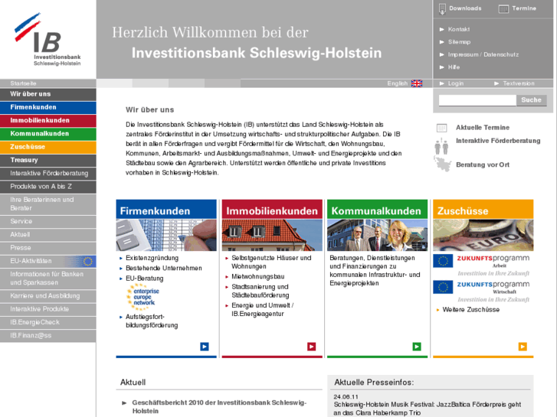Click into the search input field
This screenshot has height=417, width=557.
477,100
